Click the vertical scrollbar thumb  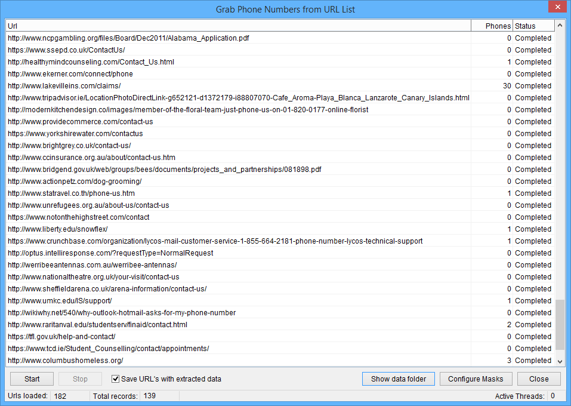pyautogui.click(x=559, y=325)
